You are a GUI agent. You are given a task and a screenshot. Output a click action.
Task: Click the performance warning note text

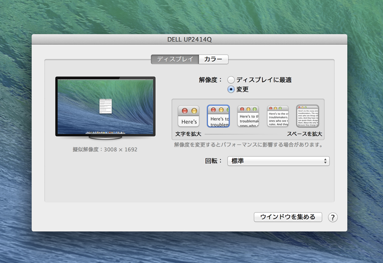(248, 145)
